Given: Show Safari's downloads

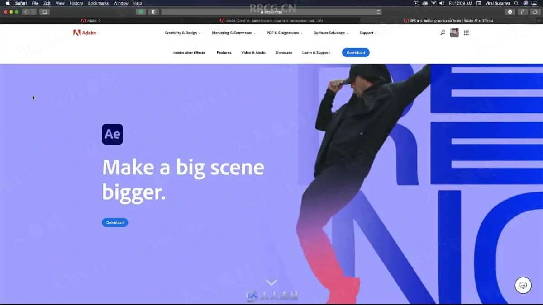Looking at the screenshot, I should click(x=510, y=12).
